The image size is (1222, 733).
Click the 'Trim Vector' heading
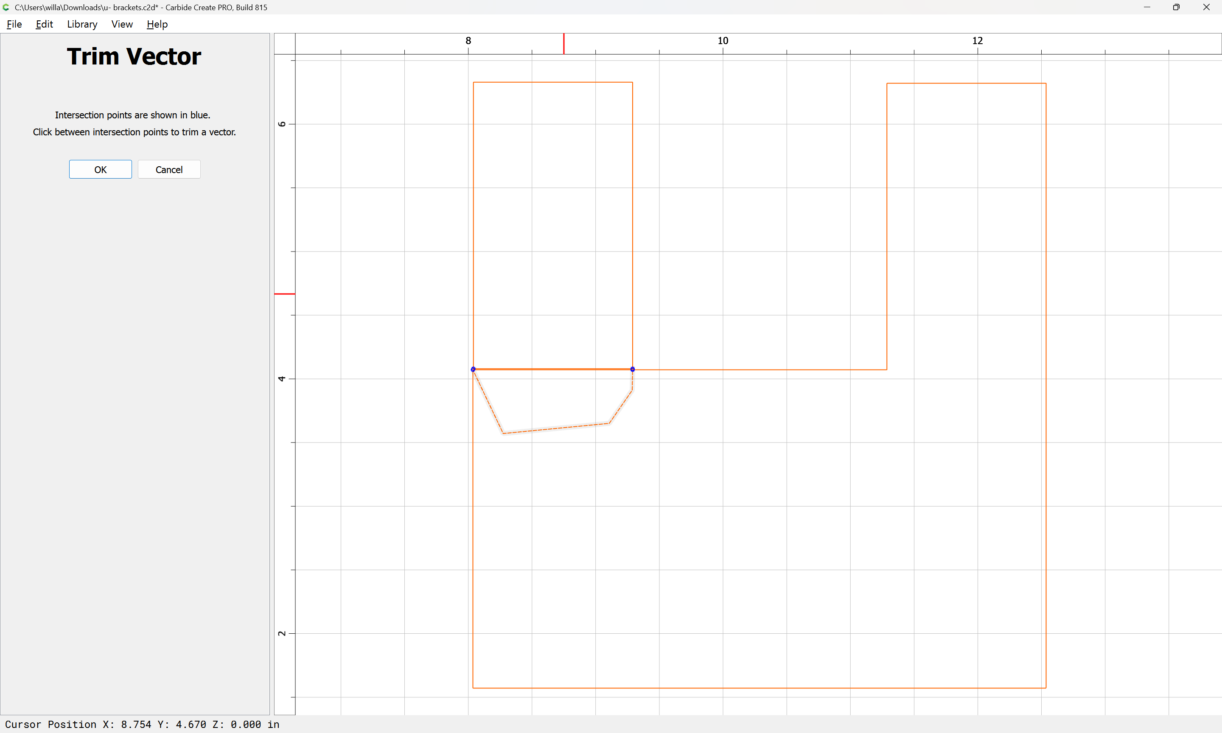pos(134,56)
